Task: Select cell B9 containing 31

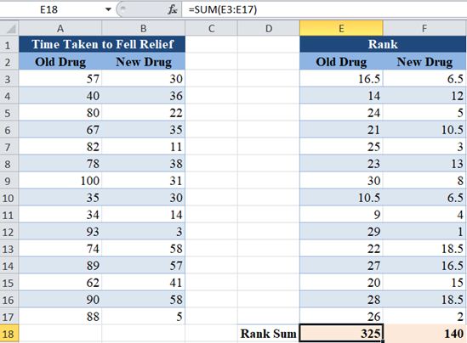Action: (143, 181)
